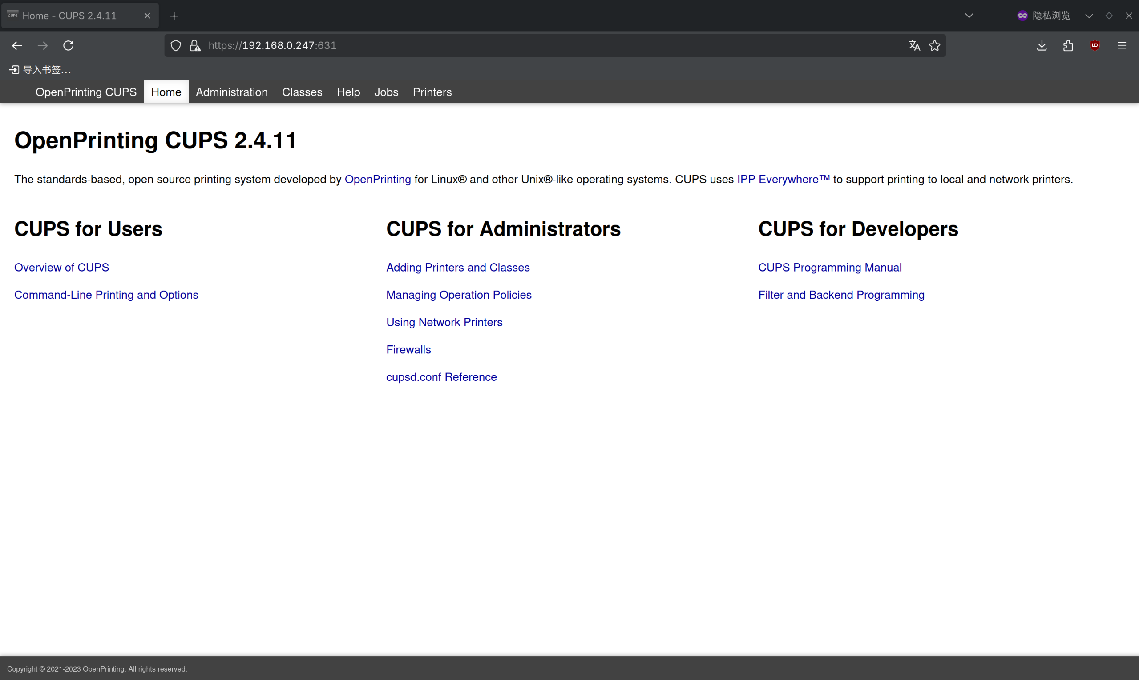Bookmark this page with the star icon

(934, 45)
